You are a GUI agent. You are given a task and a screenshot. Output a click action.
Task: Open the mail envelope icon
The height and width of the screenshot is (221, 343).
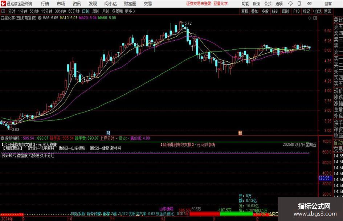point(309,4)
